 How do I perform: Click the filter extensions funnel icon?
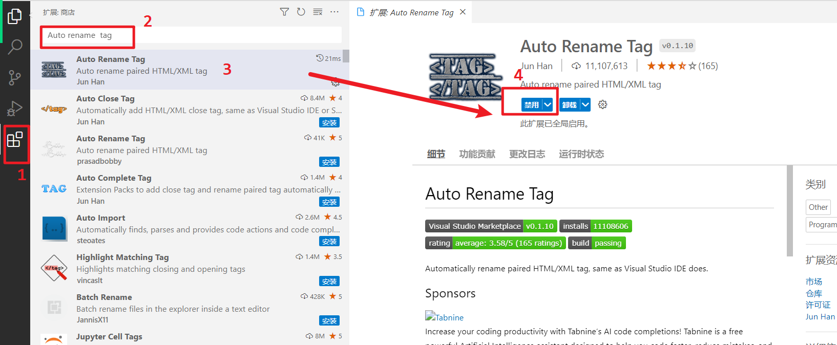point(284,12)
